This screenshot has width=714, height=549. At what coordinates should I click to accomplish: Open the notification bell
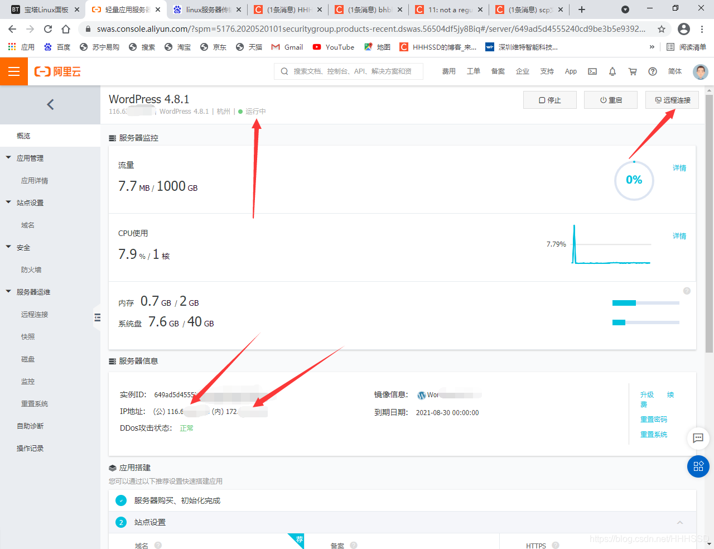[612, 71]
